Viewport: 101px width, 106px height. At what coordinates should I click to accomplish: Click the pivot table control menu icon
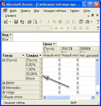pos(5,10)
